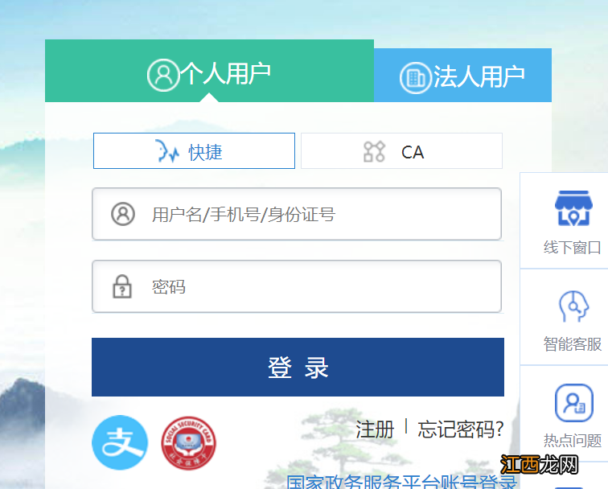The width and height of the screenshot is (608, 489).
Task: Click the 线下窗口 label text
Action: point(573,248)
